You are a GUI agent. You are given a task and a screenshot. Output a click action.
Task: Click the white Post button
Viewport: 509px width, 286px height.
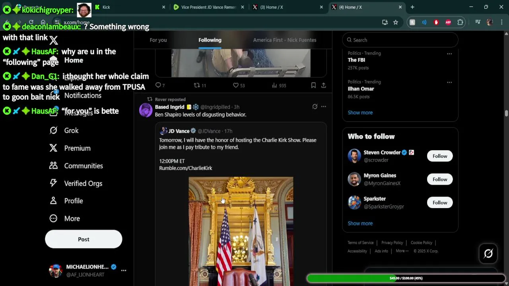[84, 239]
